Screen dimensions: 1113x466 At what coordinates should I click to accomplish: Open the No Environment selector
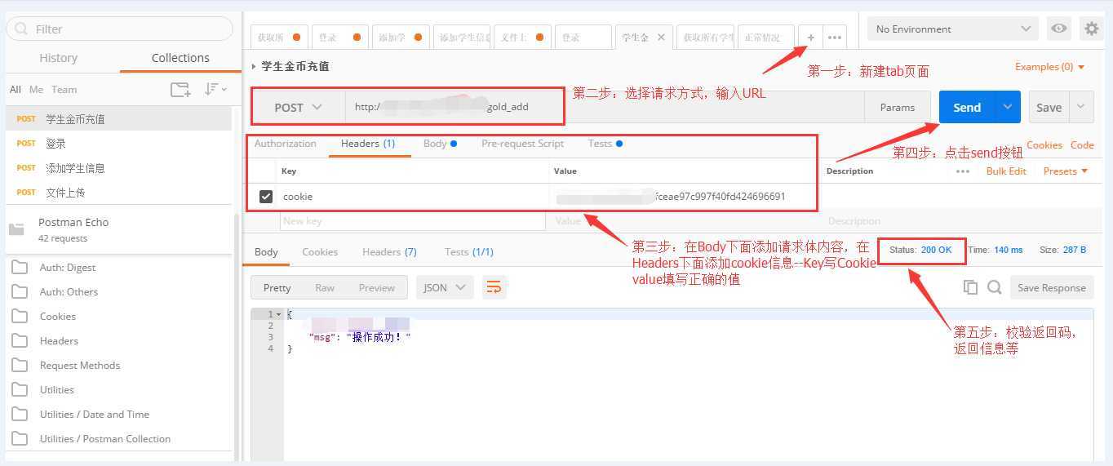coord(953,29)
